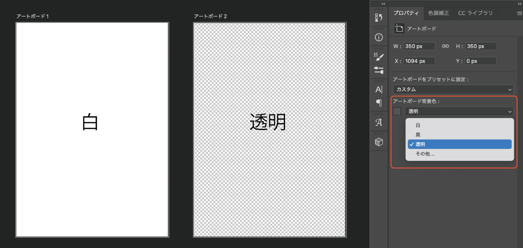This screenshot has height=248, width=523.
Task: Open the Properties panel hamburger menu
Action: [x=519, y=13]
